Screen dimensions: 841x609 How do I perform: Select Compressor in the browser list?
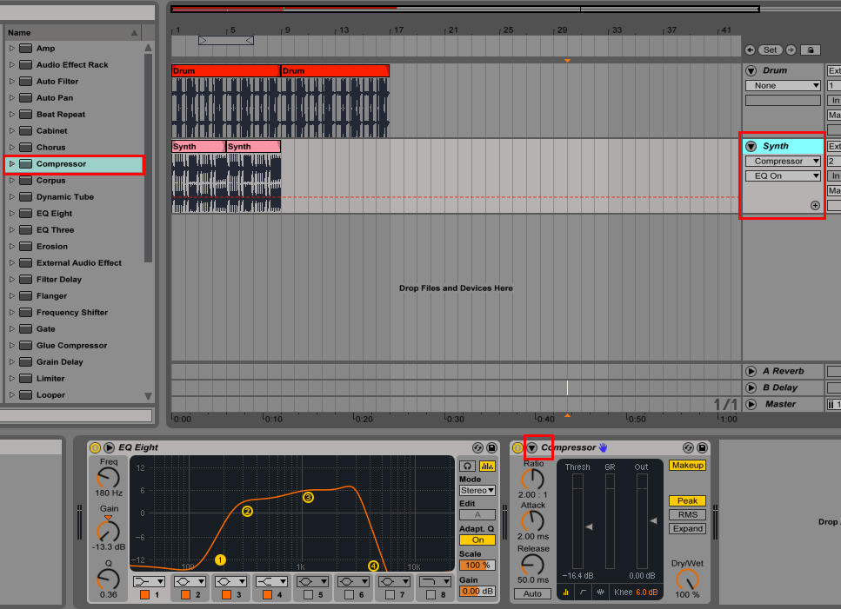click(74, 164)
